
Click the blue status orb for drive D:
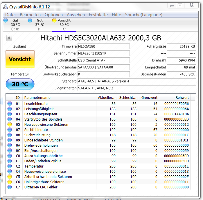click(x=30, y=20)
